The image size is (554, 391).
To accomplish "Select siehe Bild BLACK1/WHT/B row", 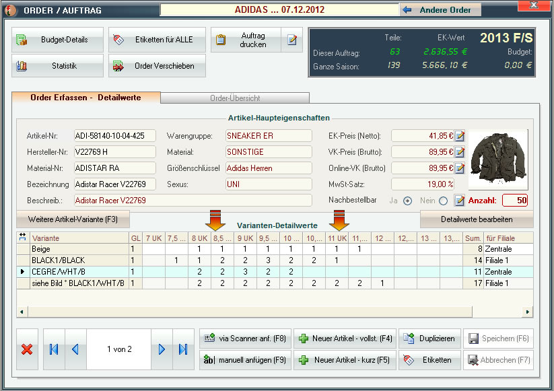I will (x=275, y=283).
